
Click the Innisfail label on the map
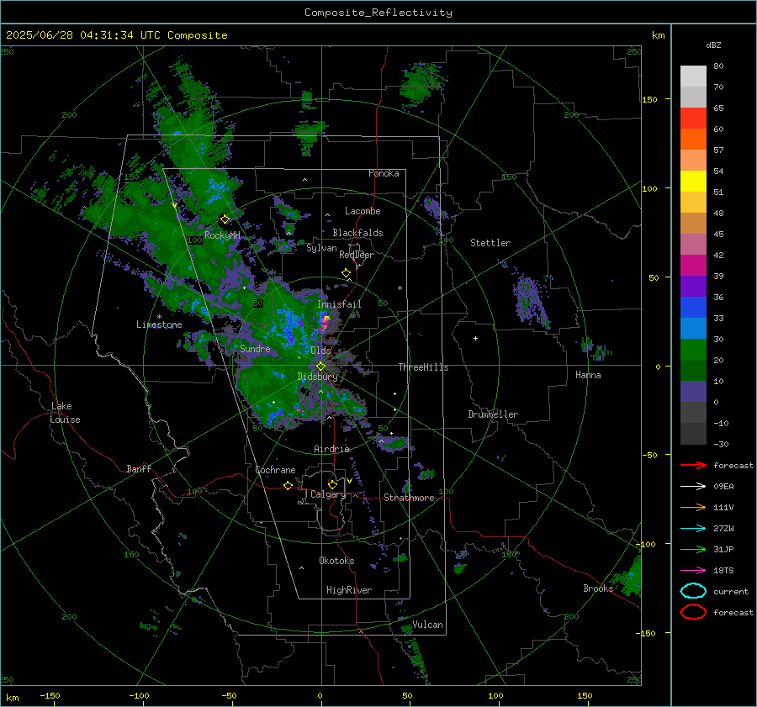tap(339, 304)
